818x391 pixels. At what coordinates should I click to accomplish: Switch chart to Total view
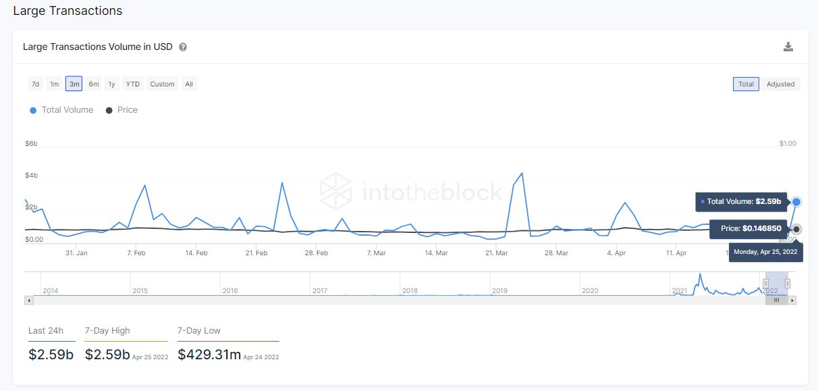pyautogui.click(x=746, y=84)
